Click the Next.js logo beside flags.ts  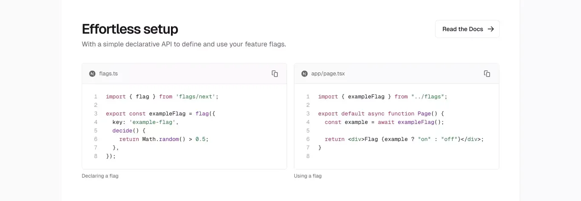(x=92, y=74)
